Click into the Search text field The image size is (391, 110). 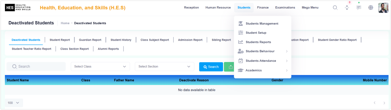pyautogui.click(x=36, y=66)
